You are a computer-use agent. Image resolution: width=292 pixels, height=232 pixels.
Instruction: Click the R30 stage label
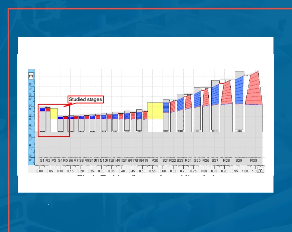(253, 161)
